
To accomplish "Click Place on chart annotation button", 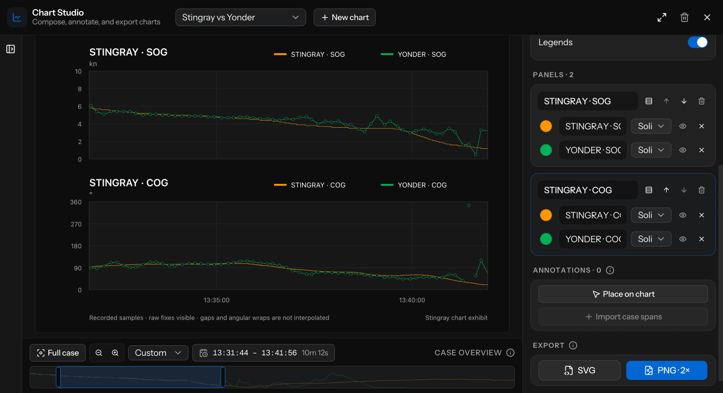I will pyautogui.click(x=623, y=294).
